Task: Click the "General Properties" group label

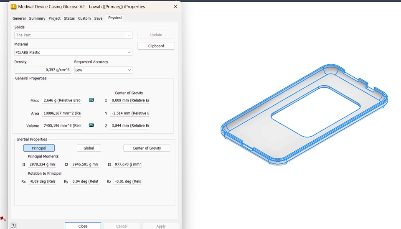Action: click(x=30, y=78)
